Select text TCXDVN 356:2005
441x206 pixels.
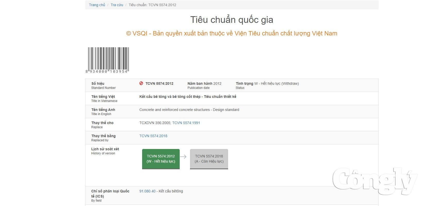click(x=155, y=123)
